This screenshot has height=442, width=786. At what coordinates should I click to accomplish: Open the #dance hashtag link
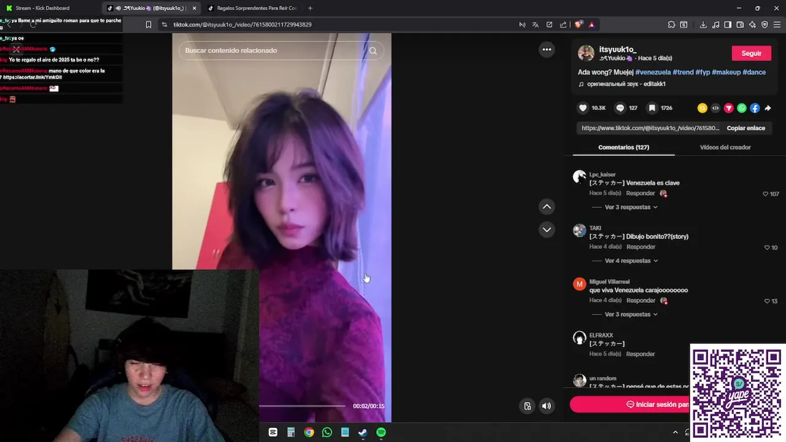coord(754,72)
